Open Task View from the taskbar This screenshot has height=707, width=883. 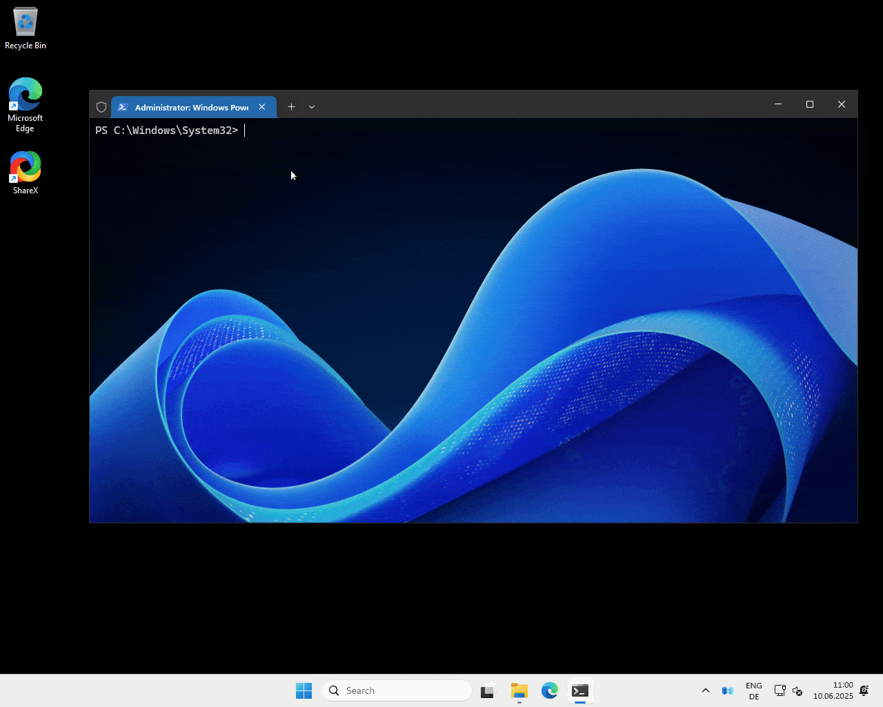(488, 690)
